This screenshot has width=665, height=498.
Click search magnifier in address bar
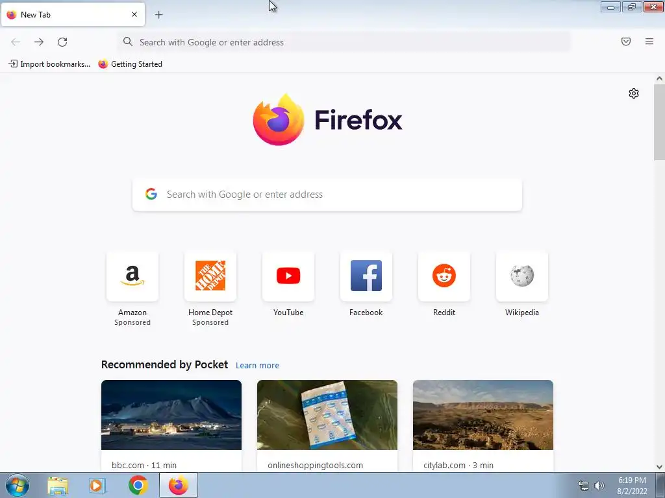[x=128, y=41]
